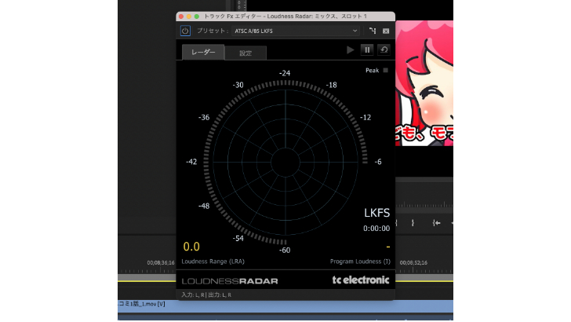Viewport: 571px width, 322px height.
Task: Click the mark out brace icon in monitor
Action: 413,223
